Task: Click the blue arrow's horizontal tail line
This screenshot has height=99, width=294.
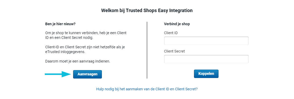Action: tap(53, 74)
